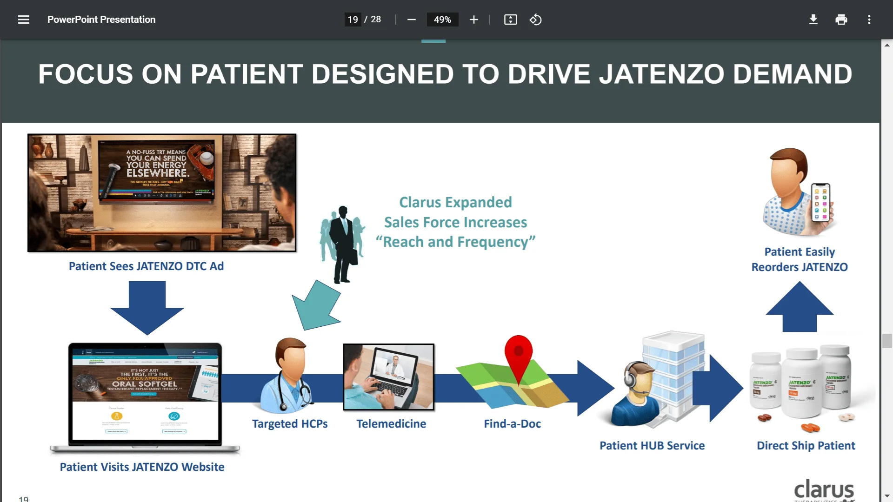Click the 'Targeted HCPs' label

click(x=290, y=424)
